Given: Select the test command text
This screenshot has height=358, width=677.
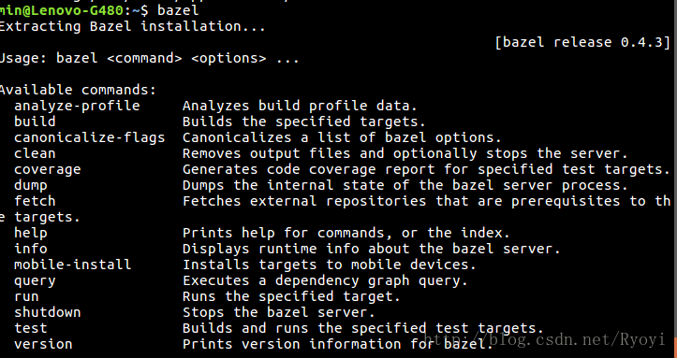Looking at the screenshot, I should (30, 328).
